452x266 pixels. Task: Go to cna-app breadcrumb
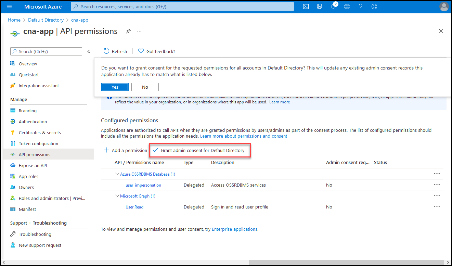point(80,20)
